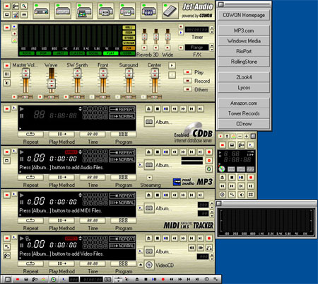Open the Tower Records link button
This screenshot has width=318, height=284.
(x=244, y=113)
